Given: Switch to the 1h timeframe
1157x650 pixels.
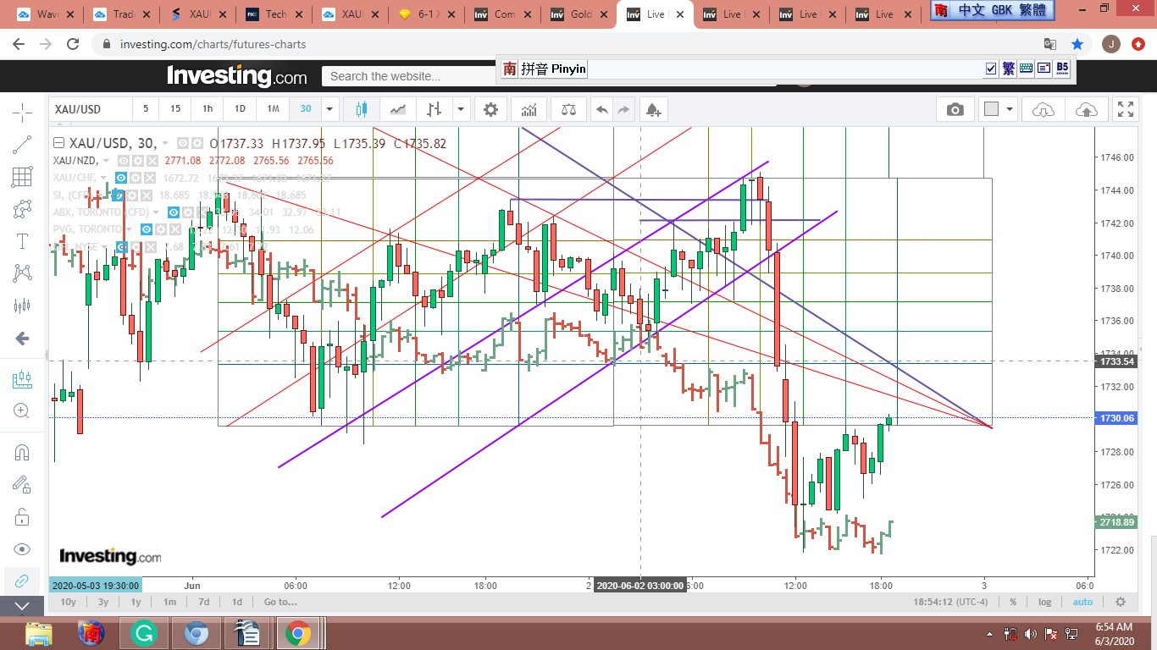Looking at the screenshot, I should tap(208, 109).
